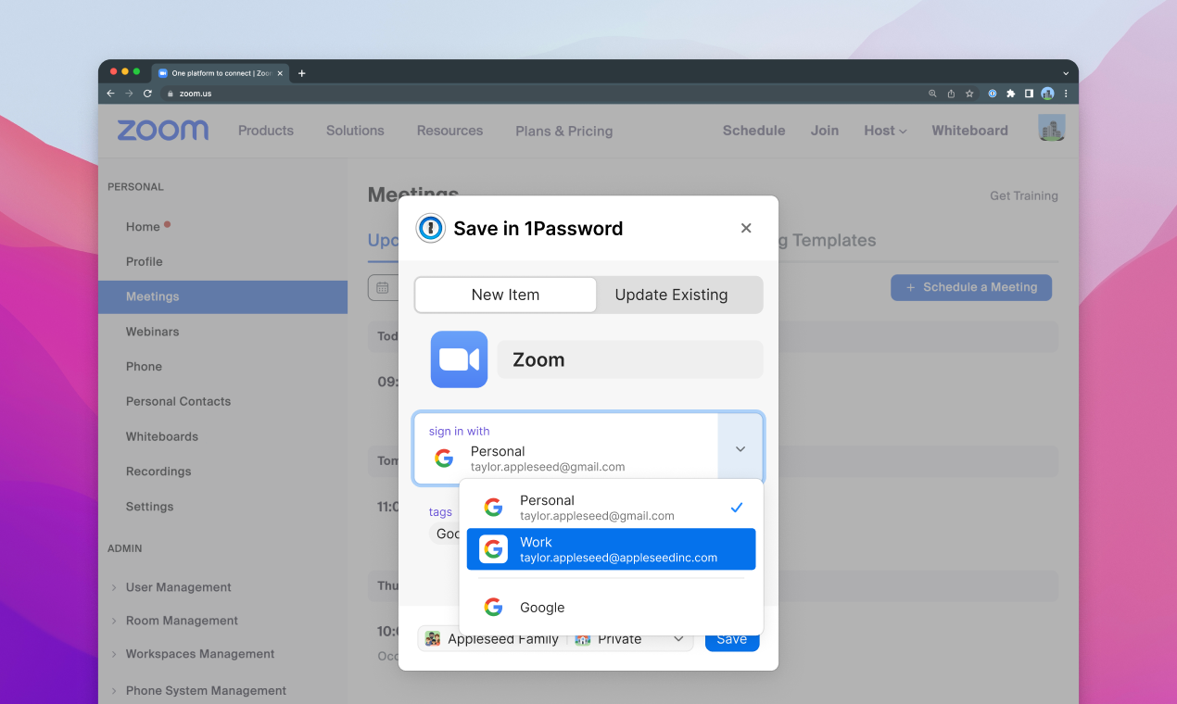Open Home in the Zoom sidebar
This screenshot has width=1177, height=704.
(x=143, y=227)
